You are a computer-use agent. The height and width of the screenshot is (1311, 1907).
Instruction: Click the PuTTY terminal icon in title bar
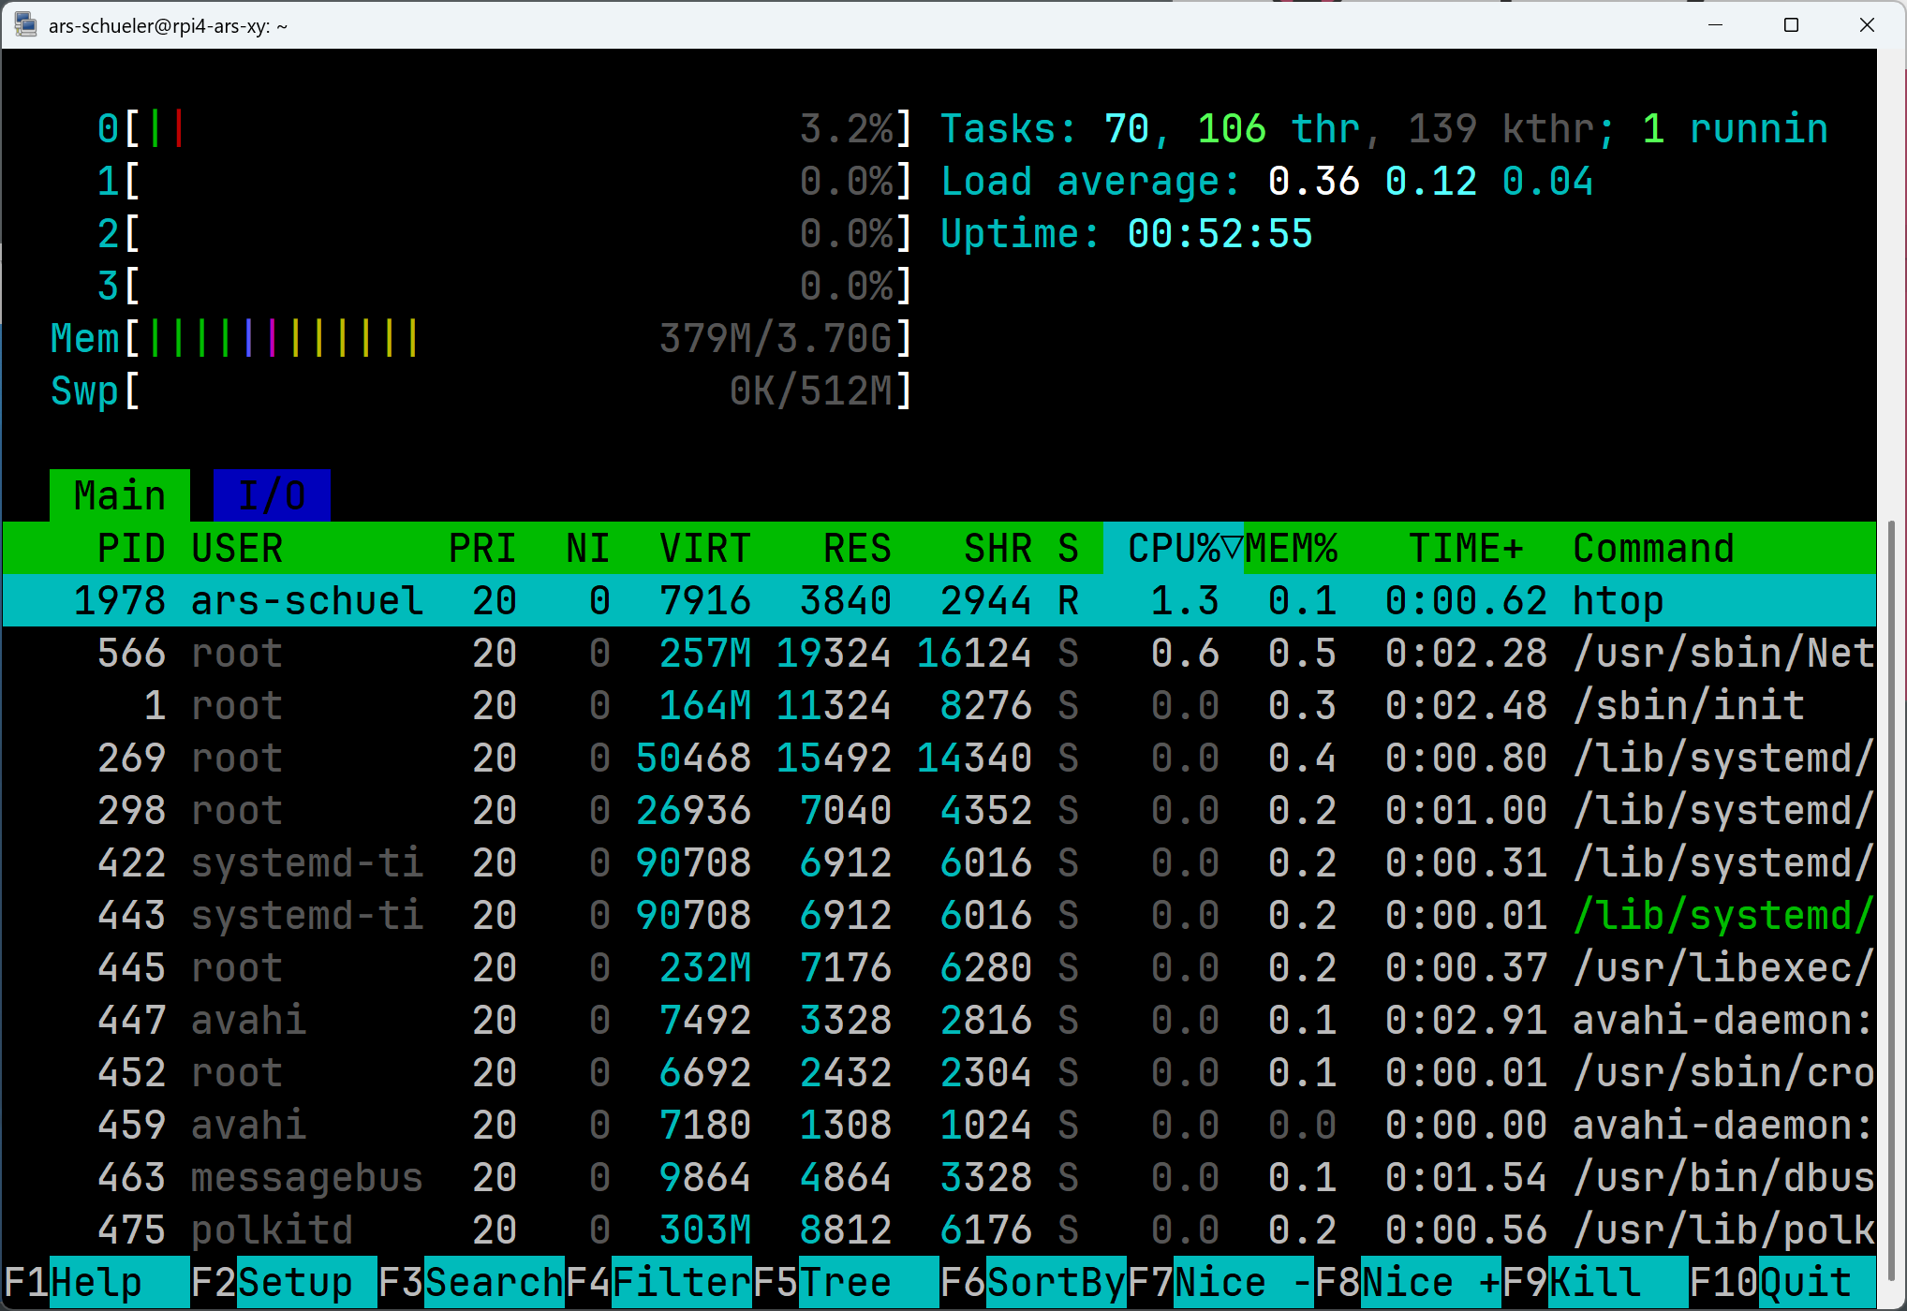[x=25, y=24]
